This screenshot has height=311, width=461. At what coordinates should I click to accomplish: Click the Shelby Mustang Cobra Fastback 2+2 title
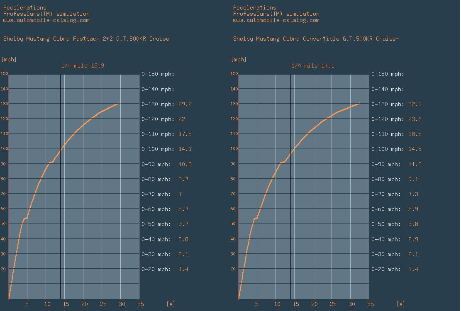86,39
